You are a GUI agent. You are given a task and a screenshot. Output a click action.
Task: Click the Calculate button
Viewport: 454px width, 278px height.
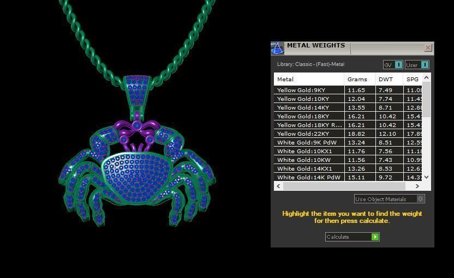pyautogui.click(x=352, y=237)
